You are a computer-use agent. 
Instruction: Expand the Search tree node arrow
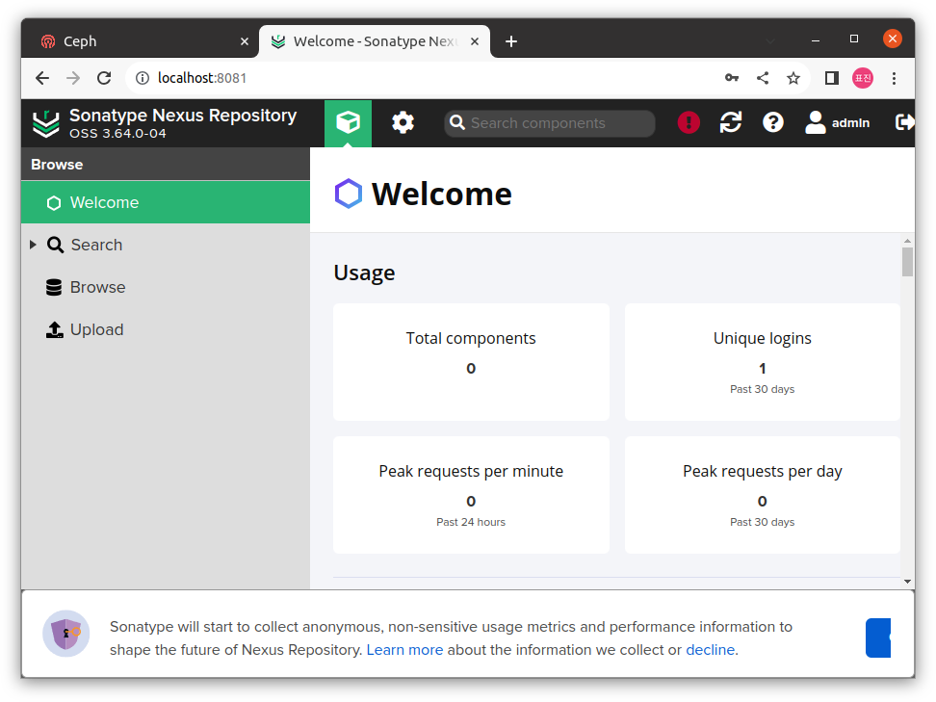pyautogui.click(x=33, y=245)
